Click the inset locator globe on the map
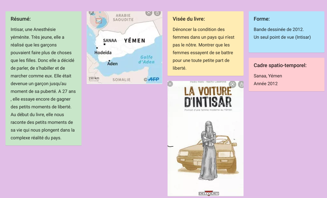 (99, 20)
